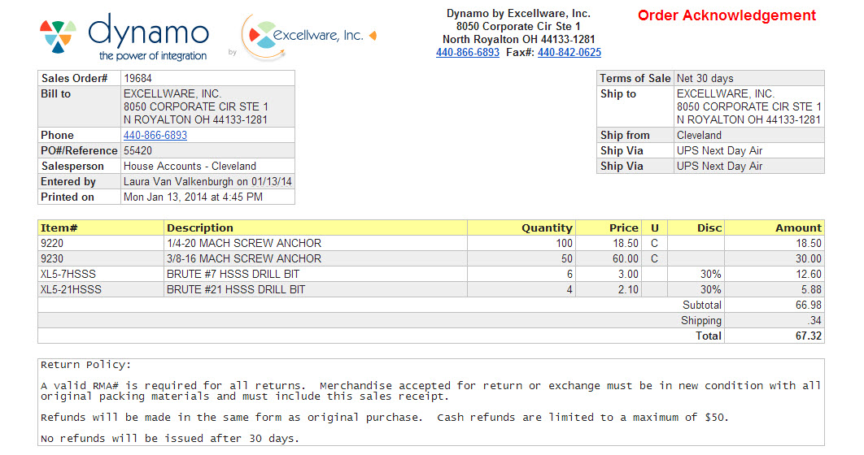Click the Quantity column header
This screenshot has width=864, height=455.
[547, 228]
